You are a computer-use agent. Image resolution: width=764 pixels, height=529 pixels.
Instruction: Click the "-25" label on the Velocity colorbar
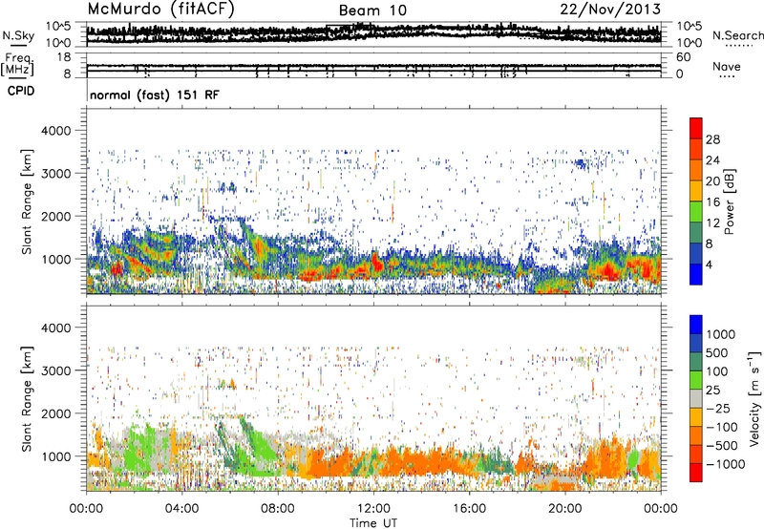[x=720, y=408]
